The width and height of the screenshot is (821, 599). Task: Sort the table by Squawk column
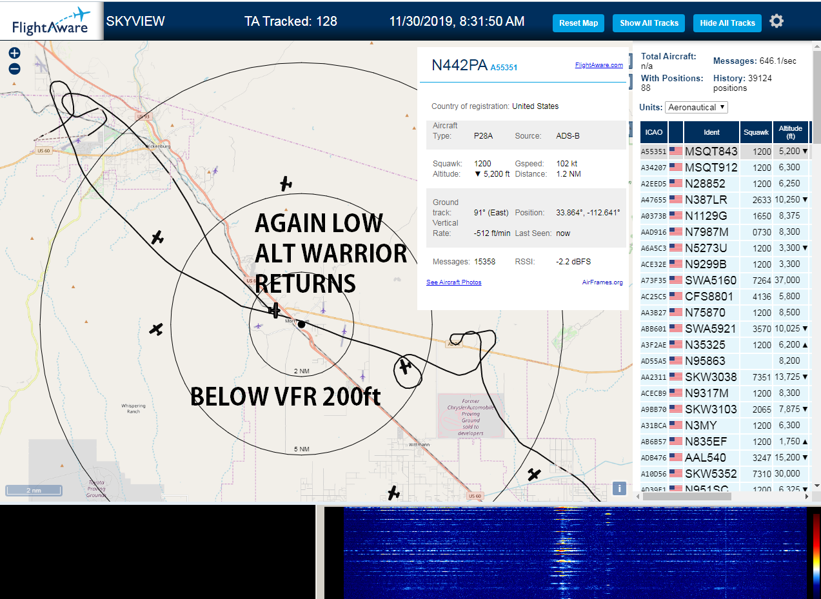point(756,132)
